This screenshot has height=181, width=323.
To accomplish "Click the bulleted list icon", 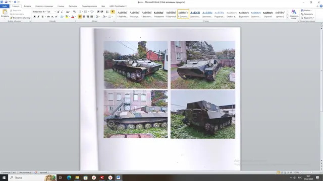I will coord(80,12).
